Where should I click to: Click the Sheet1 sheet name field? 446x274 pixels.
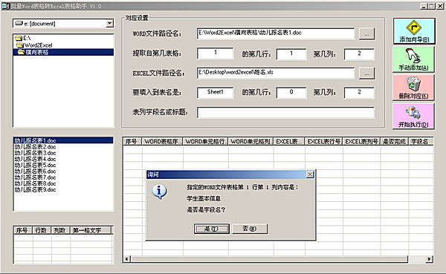(x=216, y=92)
